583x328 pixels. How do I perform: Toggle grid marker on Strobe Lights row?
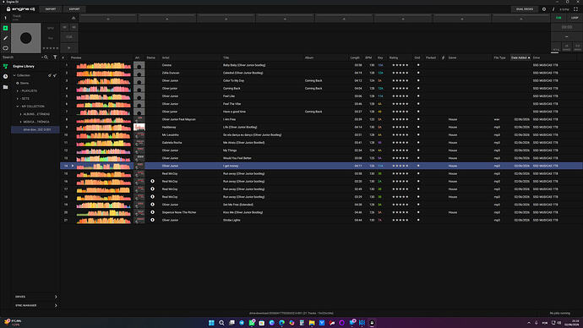418,220
